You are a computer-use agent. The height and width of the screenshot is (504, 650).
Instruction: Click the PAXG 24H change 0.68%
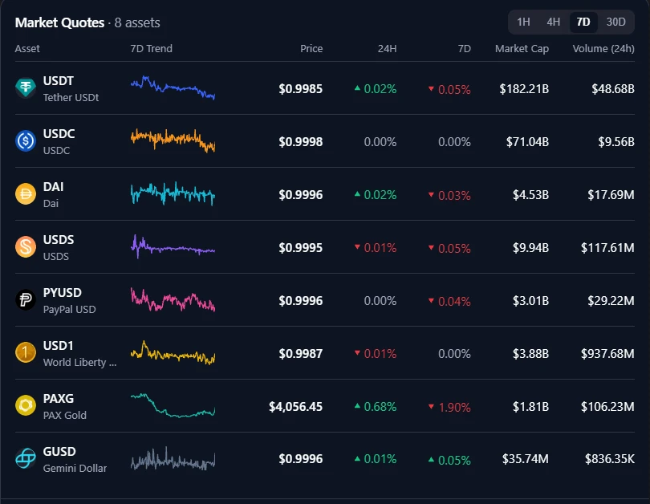(376, 407)
